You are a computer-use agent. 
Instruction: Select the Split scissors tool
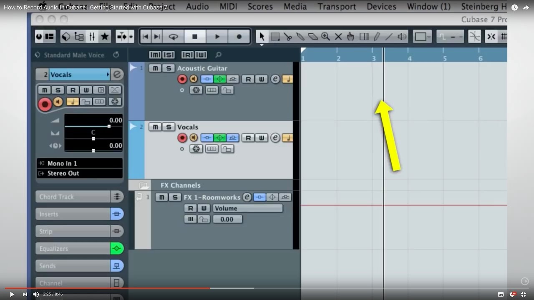pyautogui.click(x=287, y=37)
